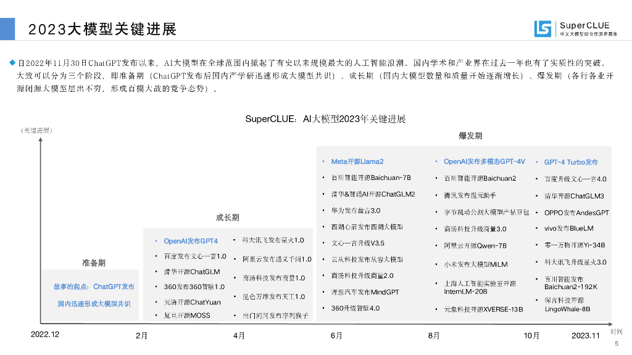632x355 pixels.
Task: Select the 10月 timeline marker
Action: click(x=531, y=335)
